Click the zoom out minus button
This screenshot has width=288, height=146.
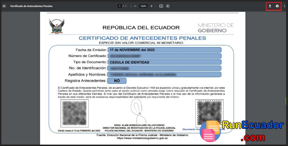(135, 6)
